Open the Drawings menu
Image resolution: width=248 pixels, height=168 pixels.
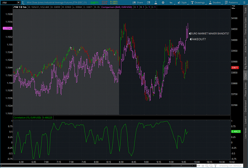click(198, 2)
